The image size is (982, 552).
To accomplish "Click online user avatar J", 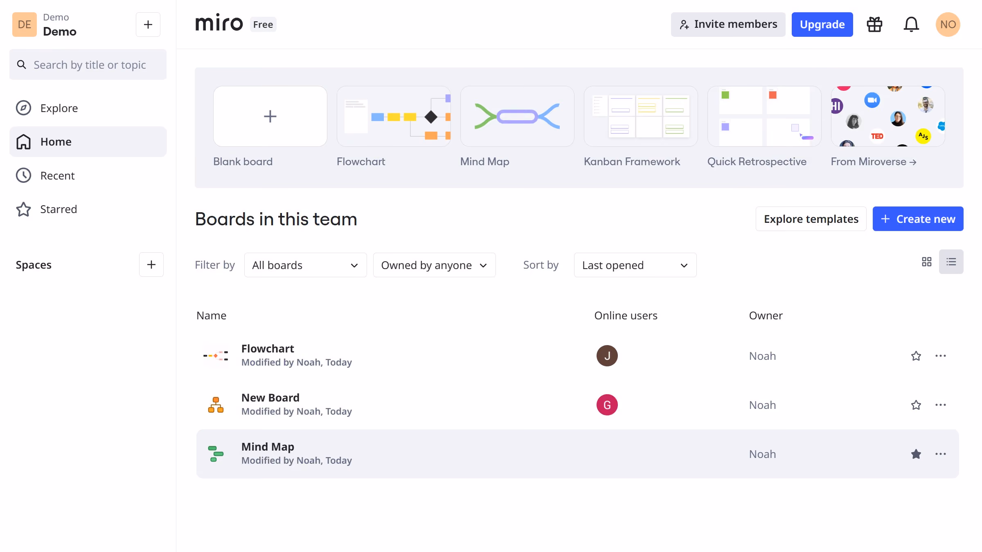I will click(x=607, y=356).
